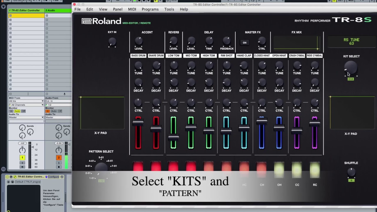Image resolution: width=377 pixels, height=212 pixels.
Task: Open the All Channels dropdown
Action: pyautogui.click(x=26, y=105)
